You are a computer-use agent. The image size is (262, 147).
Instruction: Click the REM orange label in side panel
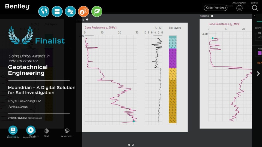pyautogui.click(x=260, y=63)
